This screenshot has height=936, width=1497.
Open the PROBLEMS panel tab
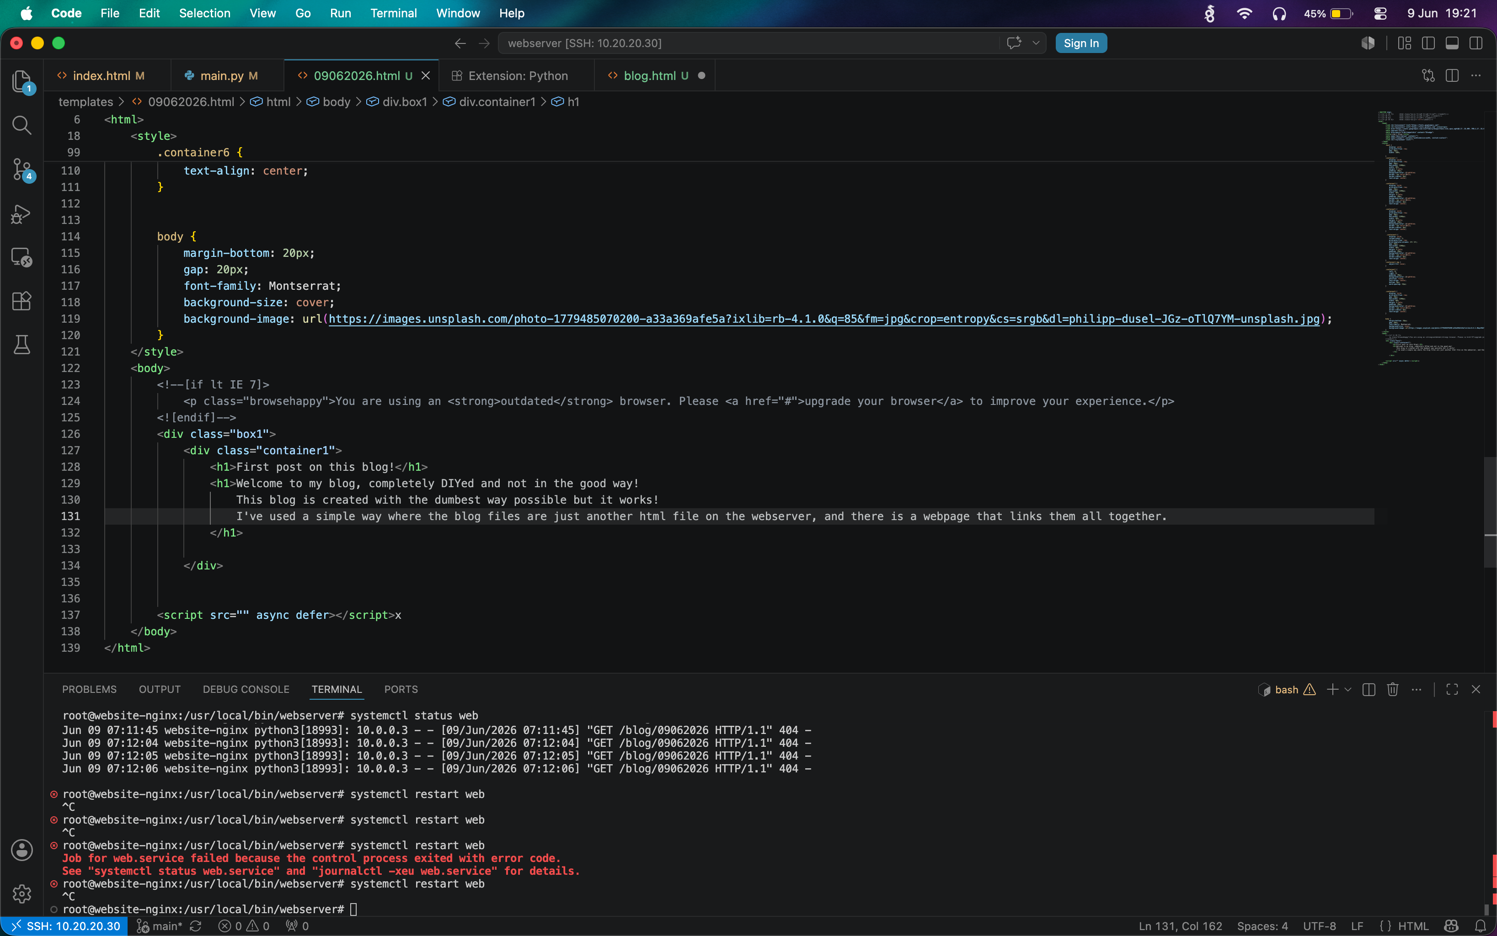[89, 689]
